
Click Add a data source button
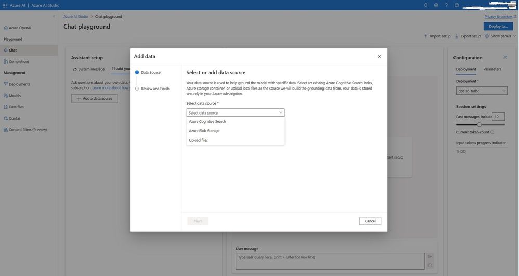94,99
